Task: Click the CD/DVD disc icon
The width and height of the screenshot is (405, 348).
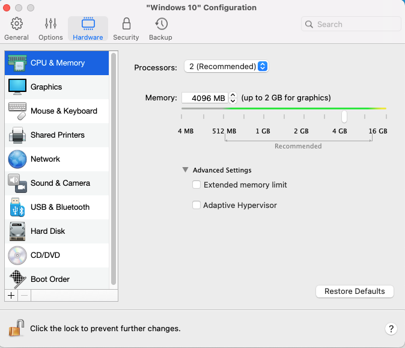Action: 17,255
